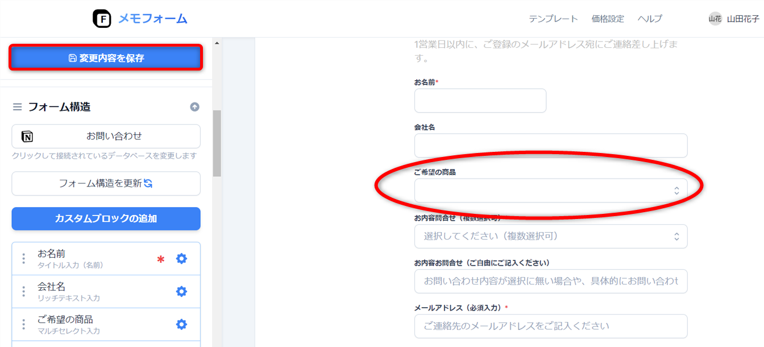Open settings gear for お名前 field
Image resolution: width=764 pixels, height=347 pixels.
[x=181, y=259]
